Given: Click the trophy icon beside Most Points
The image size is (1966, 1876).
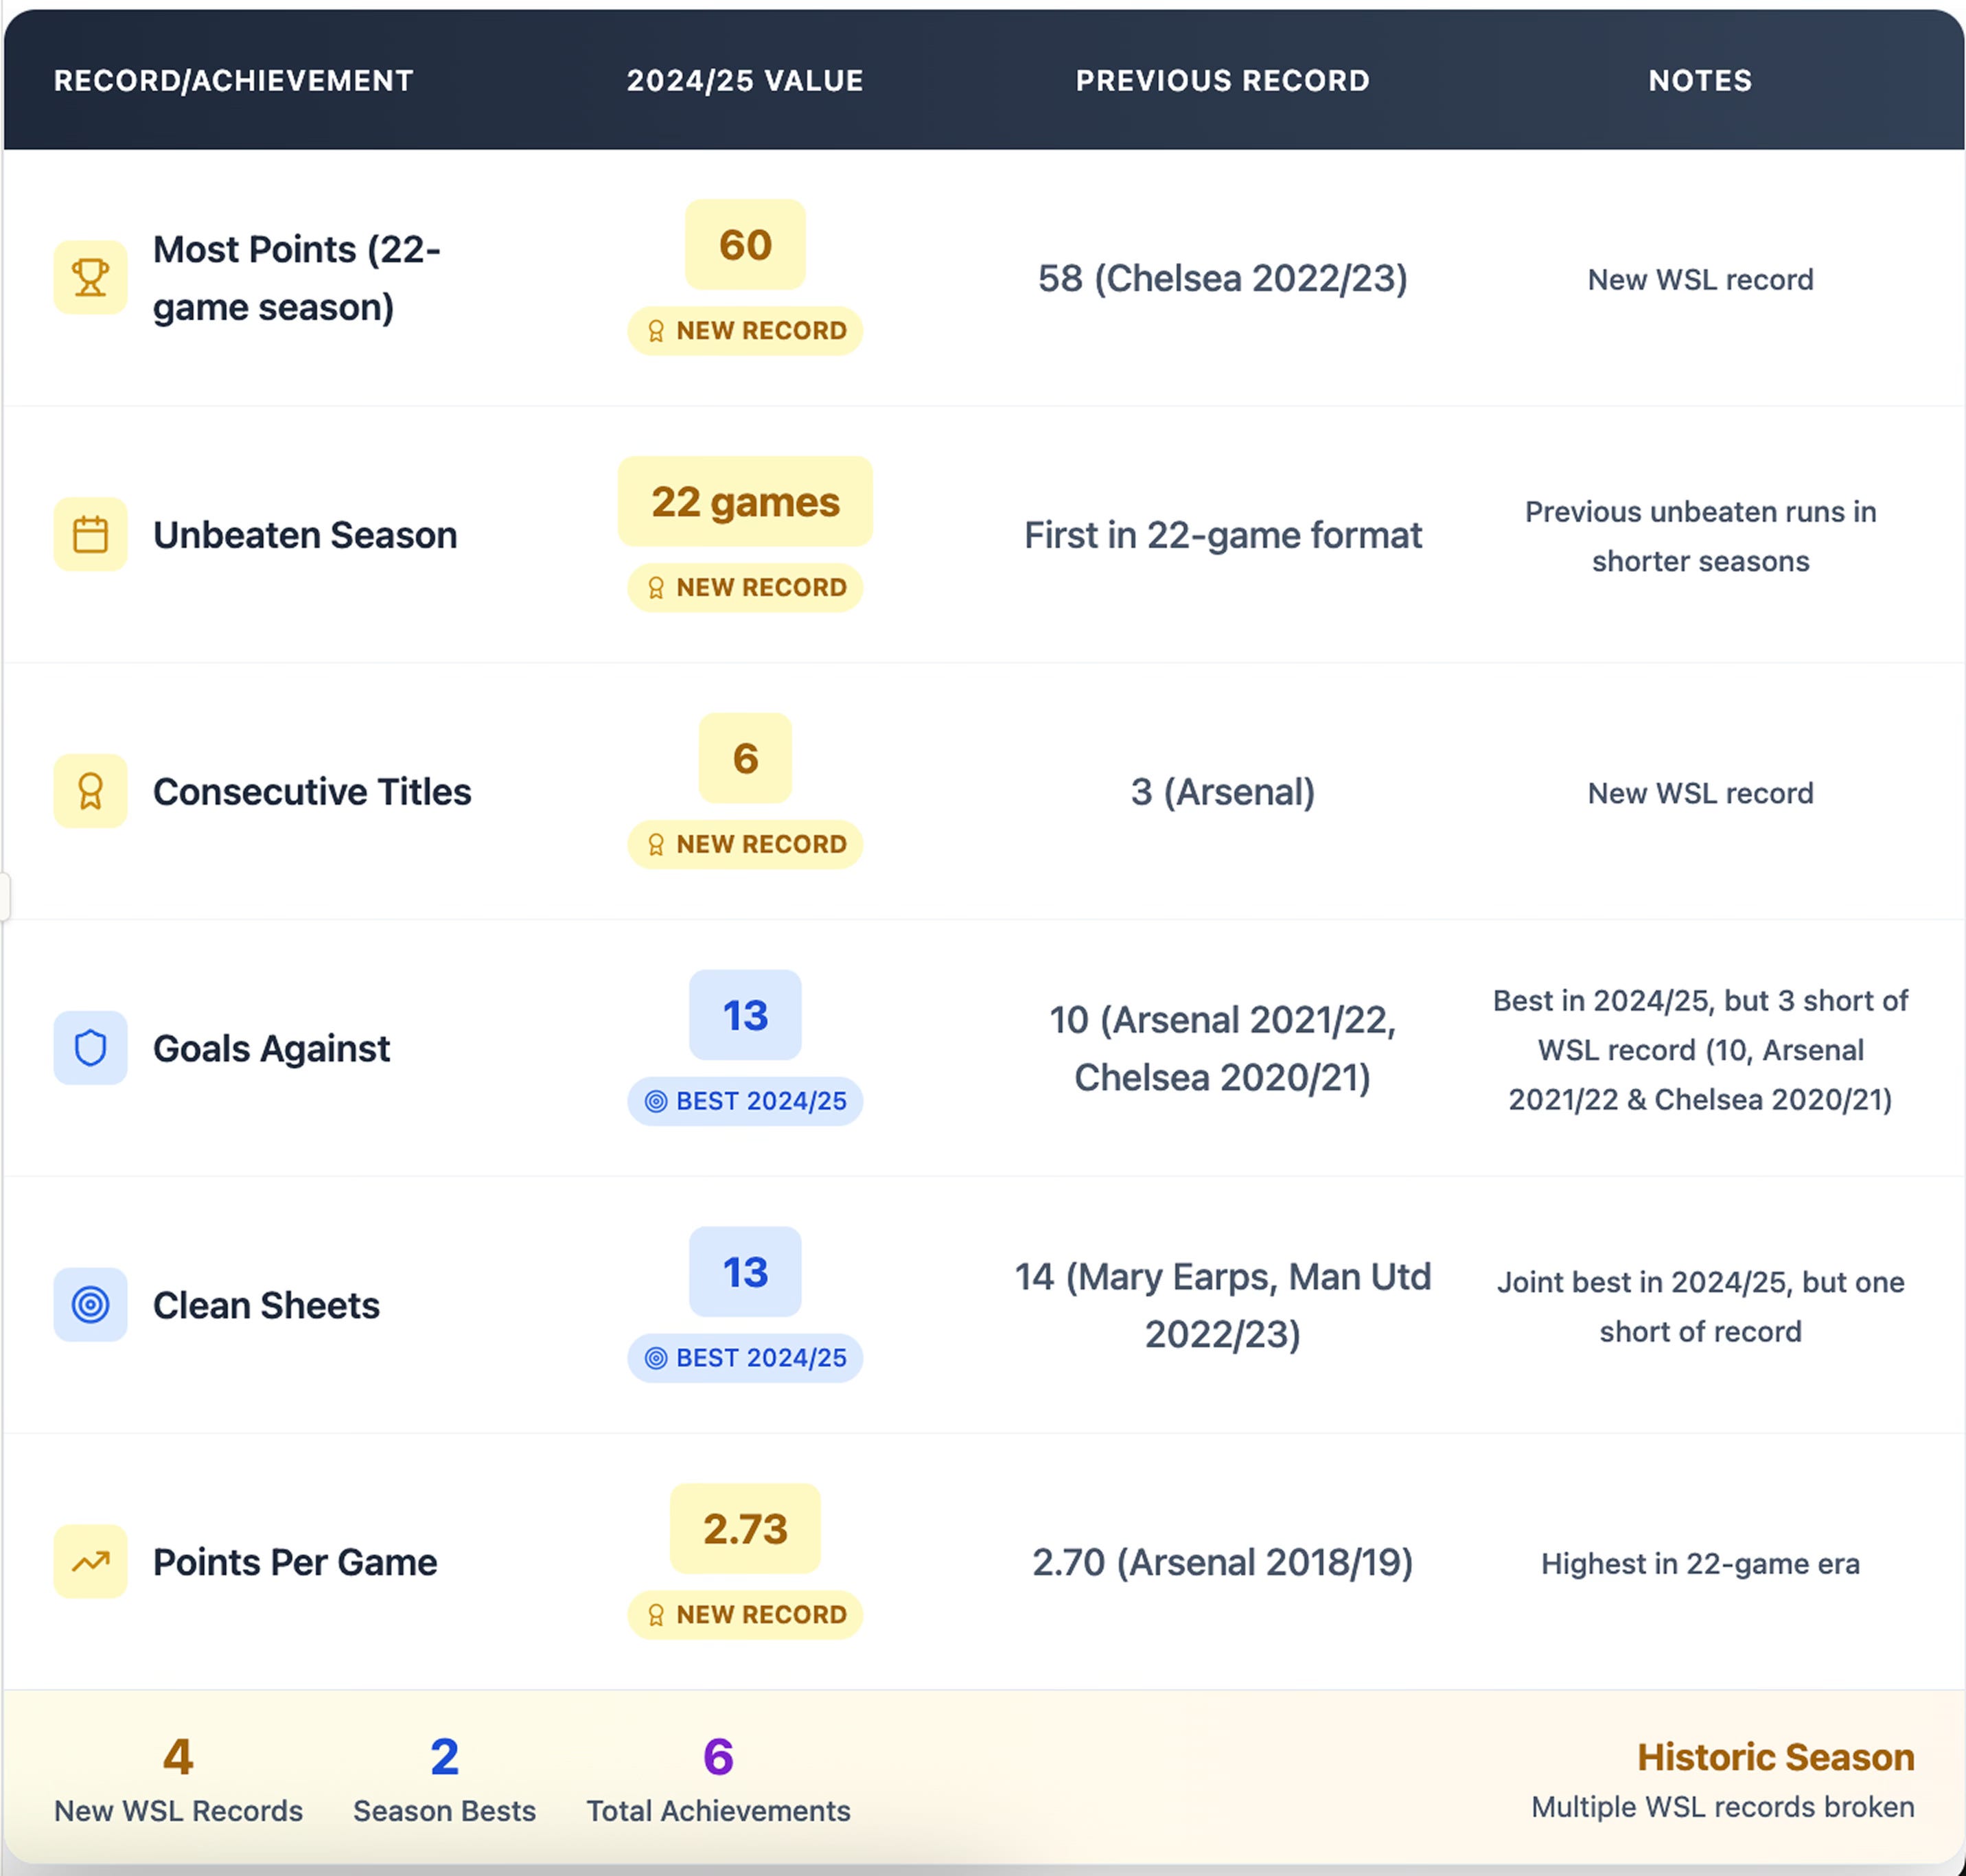Looking at the screenshot, I should [90, 277].
